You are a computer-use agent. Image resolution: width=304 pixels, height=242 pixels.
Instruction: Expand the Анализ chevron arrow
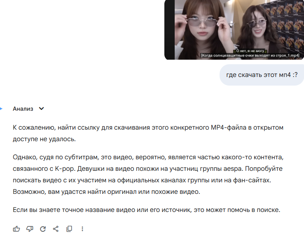pos(41,109)
